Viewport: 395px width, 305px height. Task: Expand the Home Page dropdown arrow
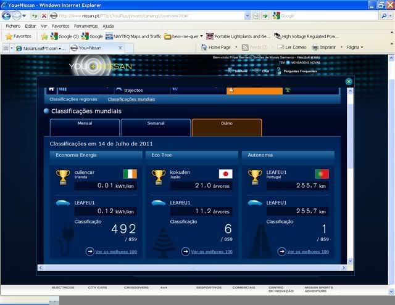(x=236, y=47)
